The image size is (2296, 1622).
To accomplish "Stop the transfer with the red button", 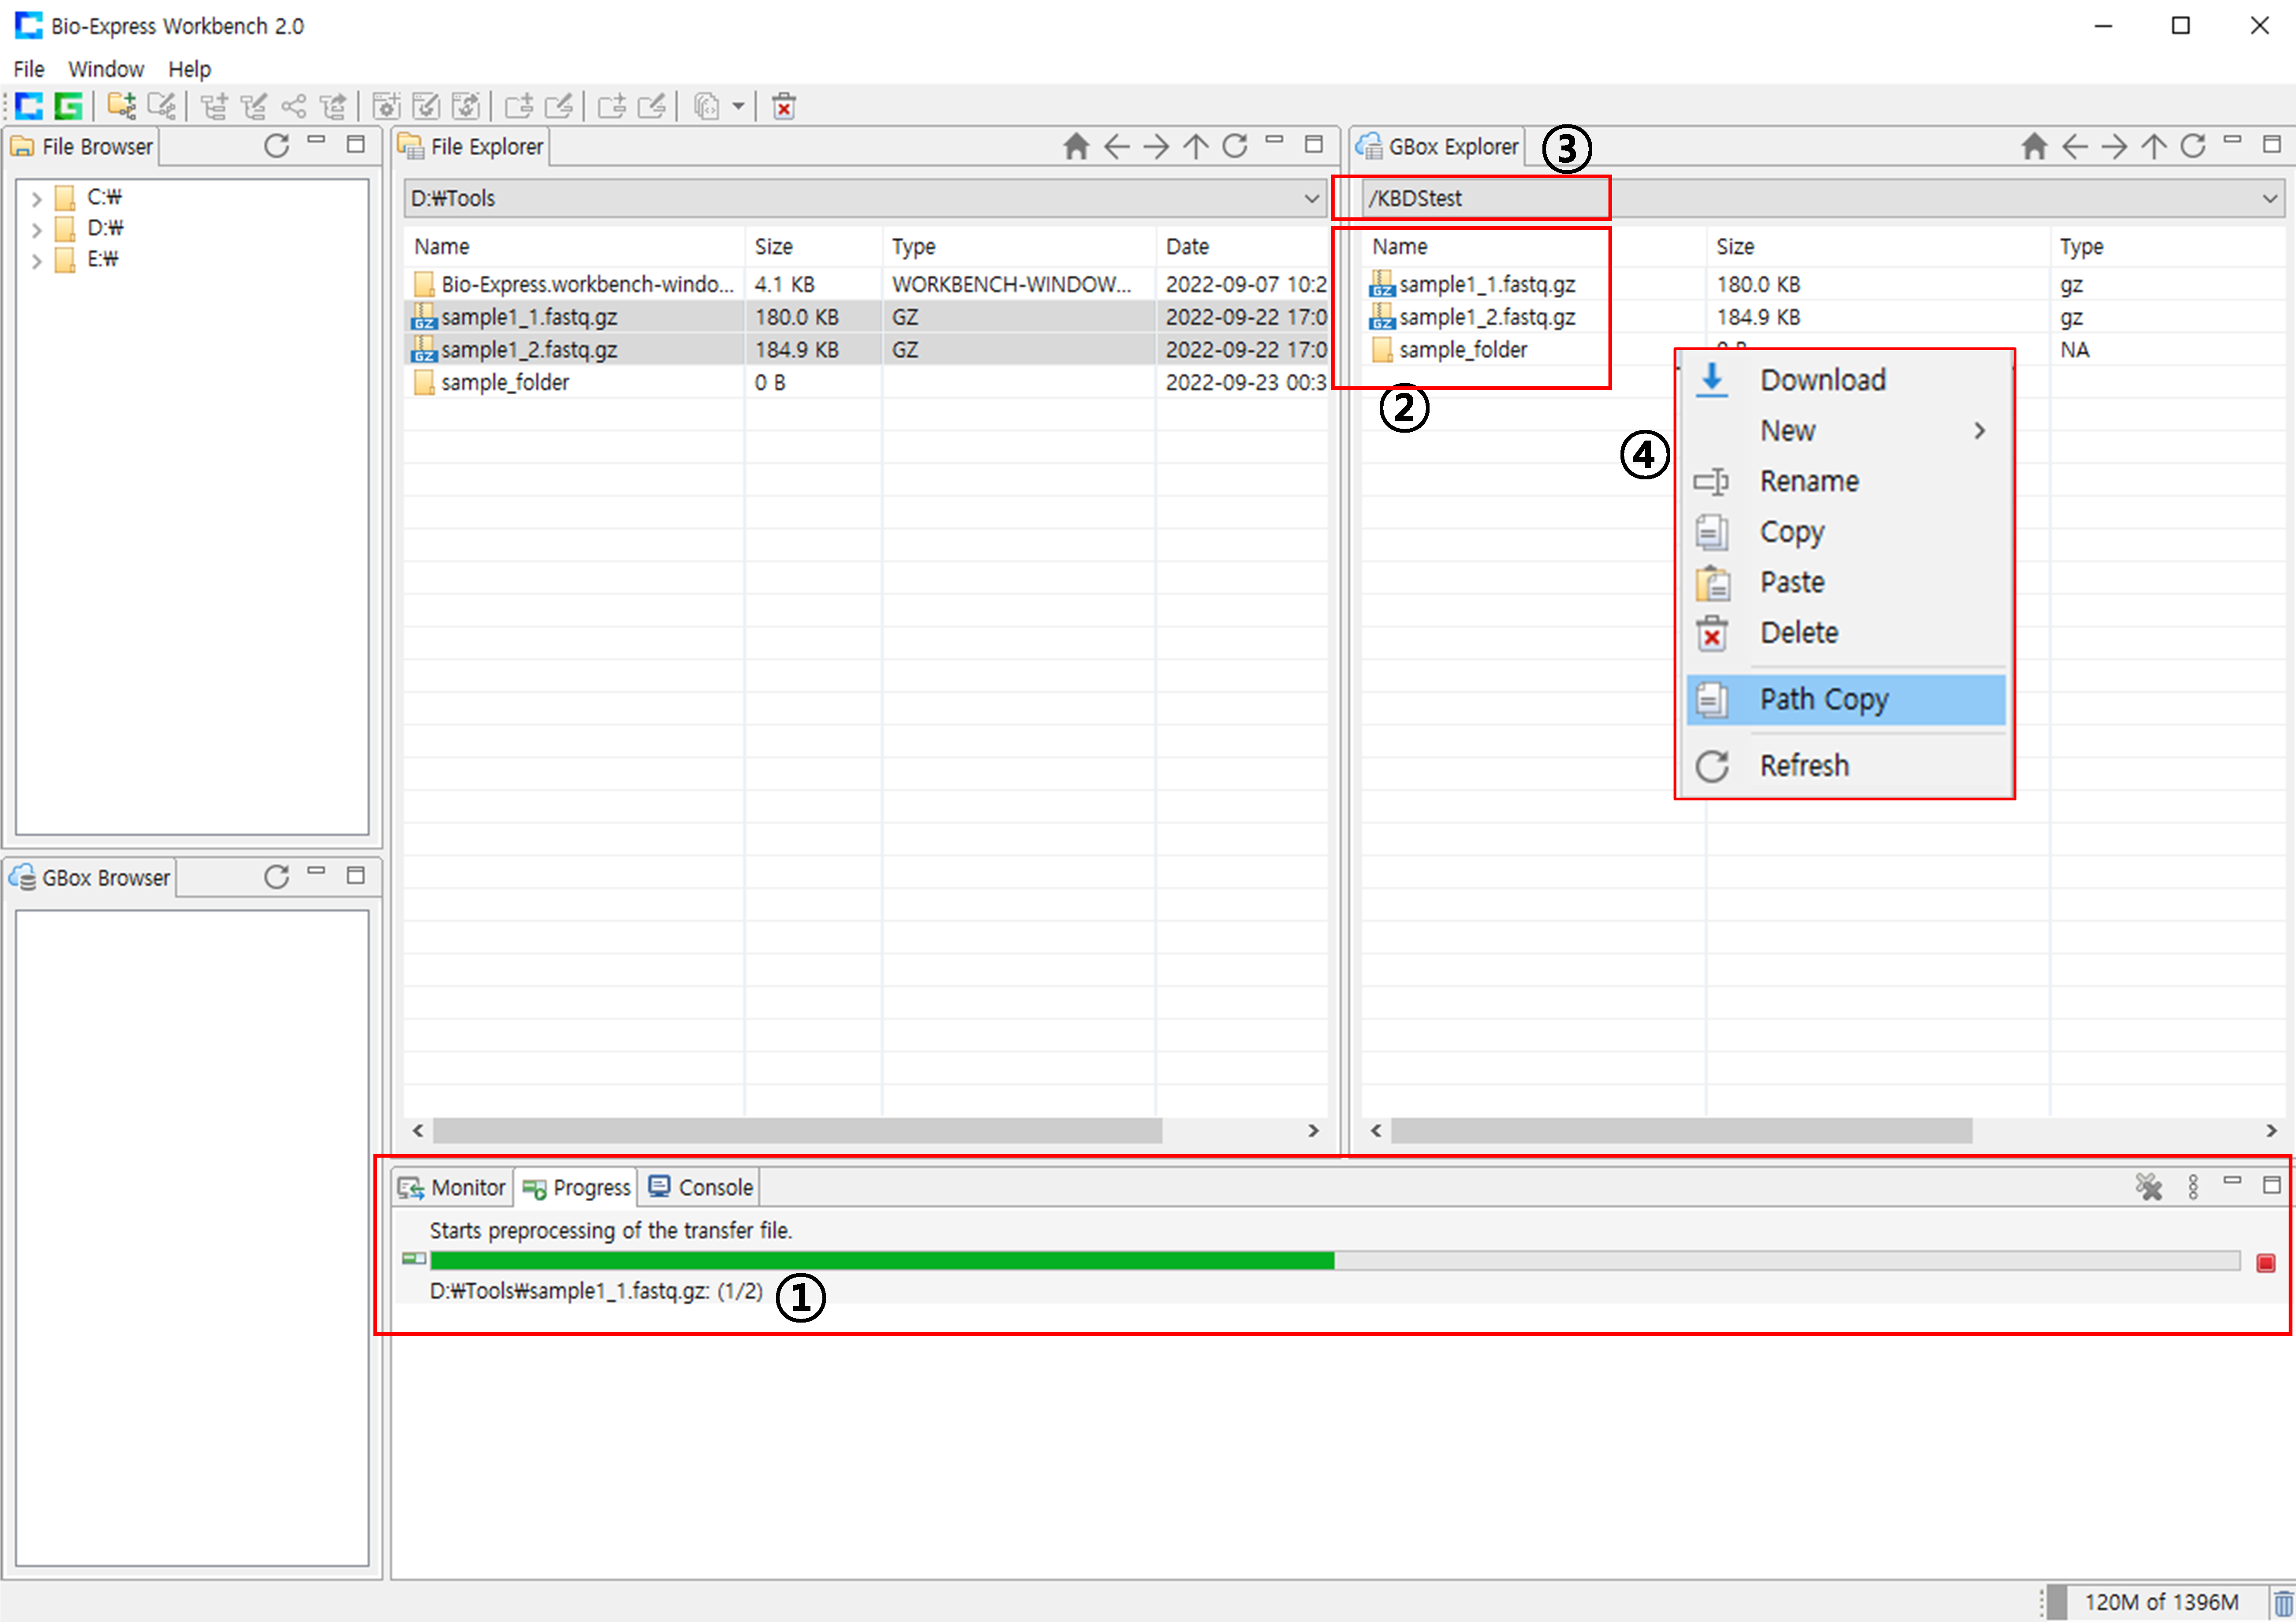I will click(x=2265, y=1263).
